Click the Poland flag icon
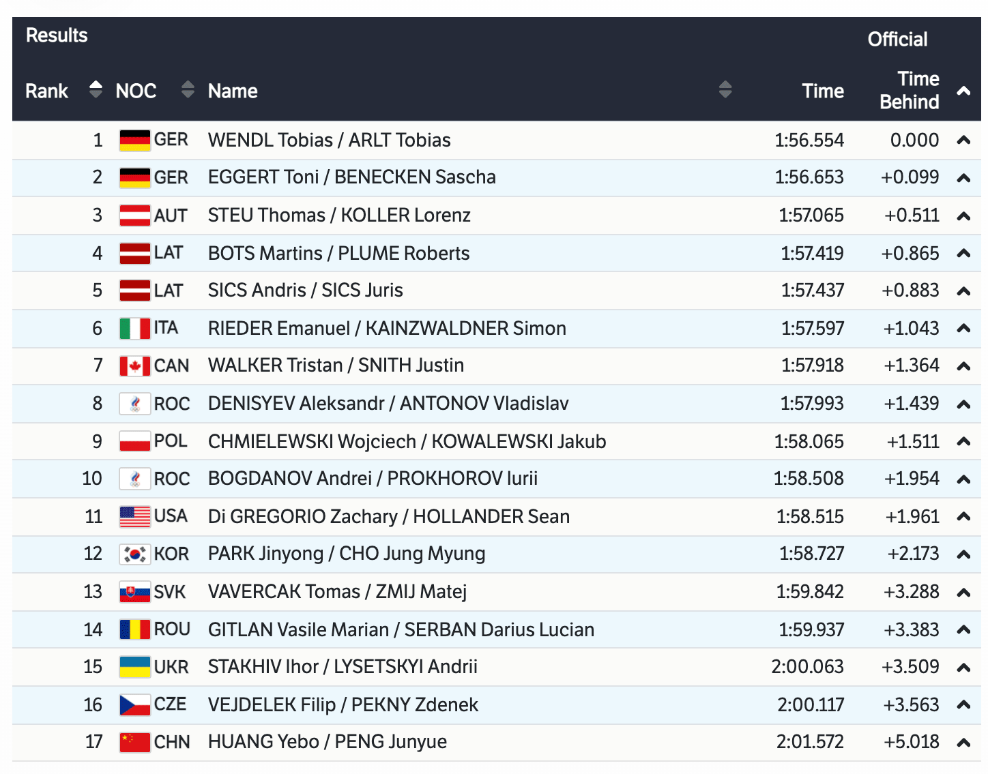988x774 pixels. point(134,441)
